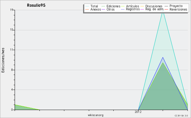Click the wikiscan.org text

(95, 115)
